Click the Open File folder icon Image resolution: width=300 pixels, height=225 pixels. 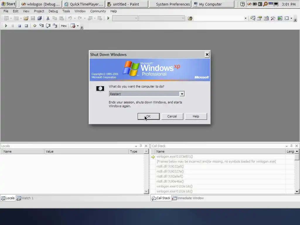pyautogui.click(x=26, y=18)
